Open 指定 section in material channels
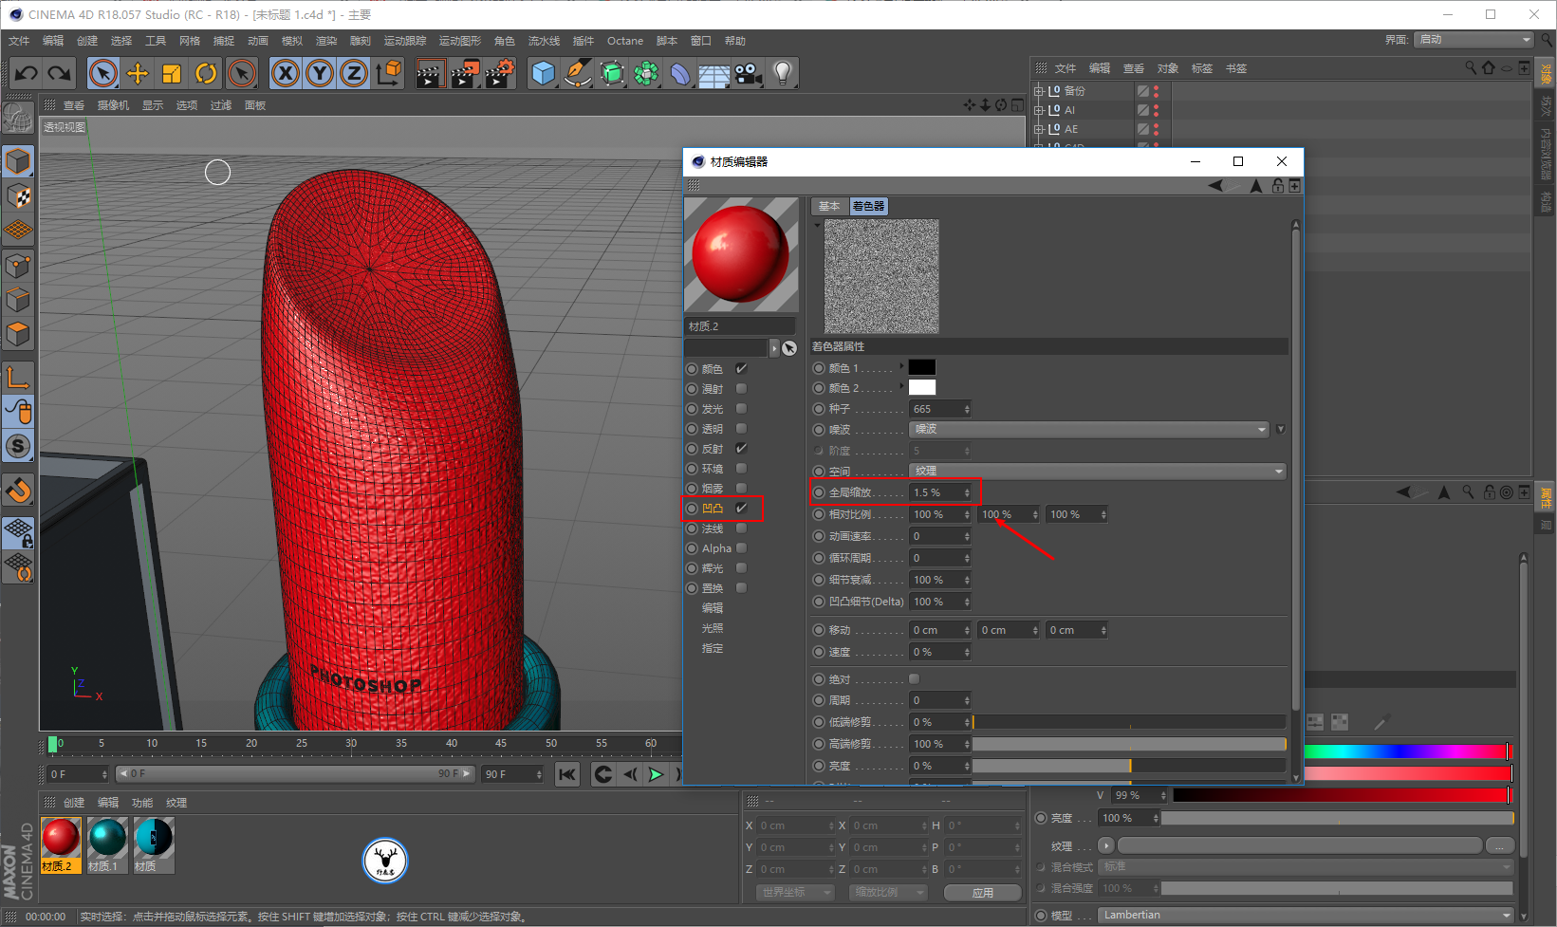The height and width of the screenshot is (927, 1557). click(x=713, y=648)
